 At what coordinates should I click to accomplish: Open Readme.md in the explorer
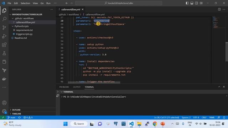coord(21,38)
